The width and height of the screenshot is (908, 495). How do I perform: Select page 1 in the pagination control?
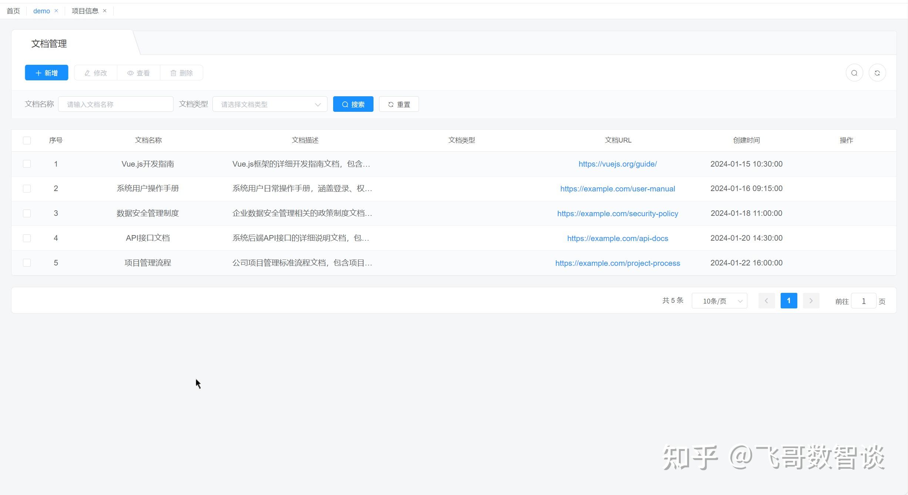click(x=789, y=301)
